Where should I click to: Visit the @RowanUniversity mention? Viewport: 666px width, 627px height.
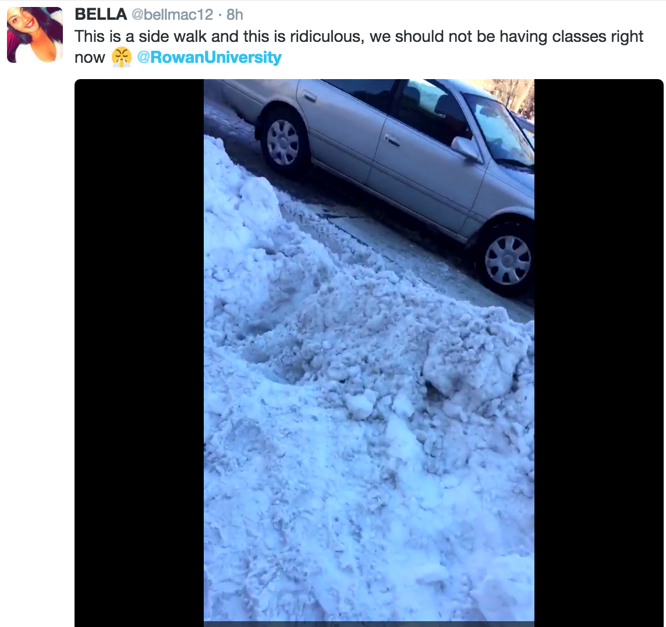(x=209, y=57)
